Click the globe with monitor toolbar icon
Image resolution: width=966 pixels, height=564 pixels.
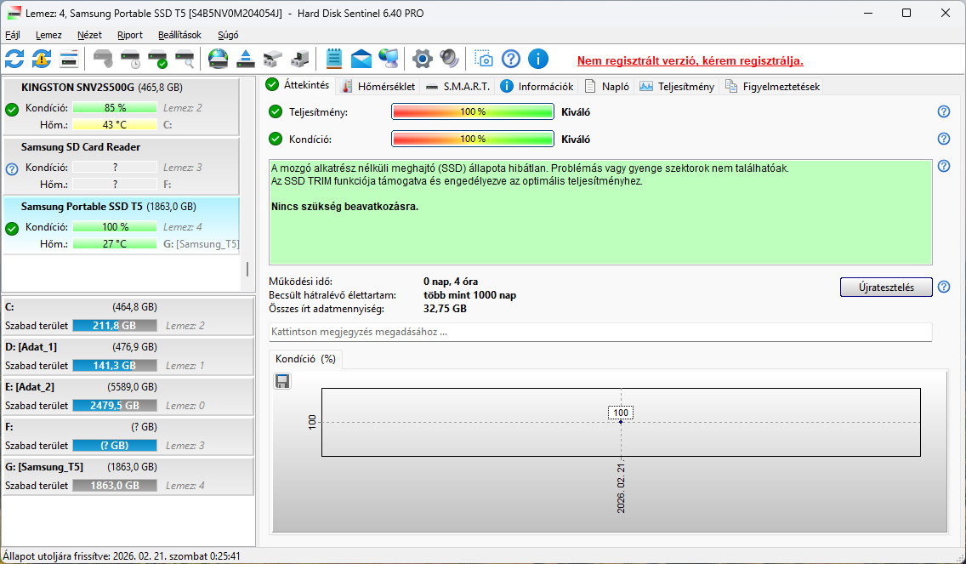pyautogui.click(x=388, y=60)
